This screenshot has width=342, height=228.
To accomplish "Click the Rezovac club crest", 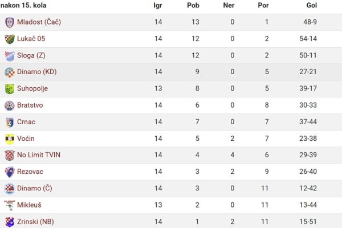I will (x=10, y=172).
